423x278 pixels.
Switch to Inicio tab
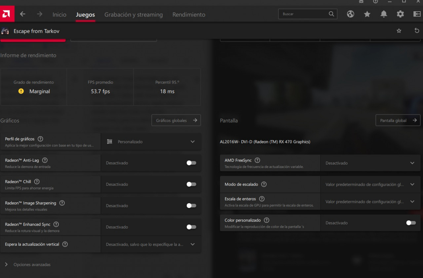[59, 15]
